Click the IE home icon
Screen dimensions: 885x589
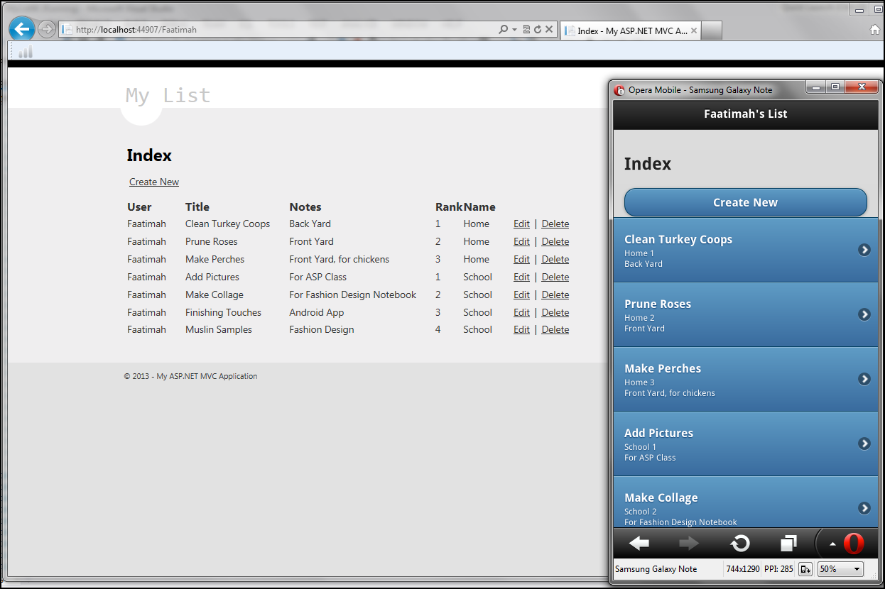[875, 30]
